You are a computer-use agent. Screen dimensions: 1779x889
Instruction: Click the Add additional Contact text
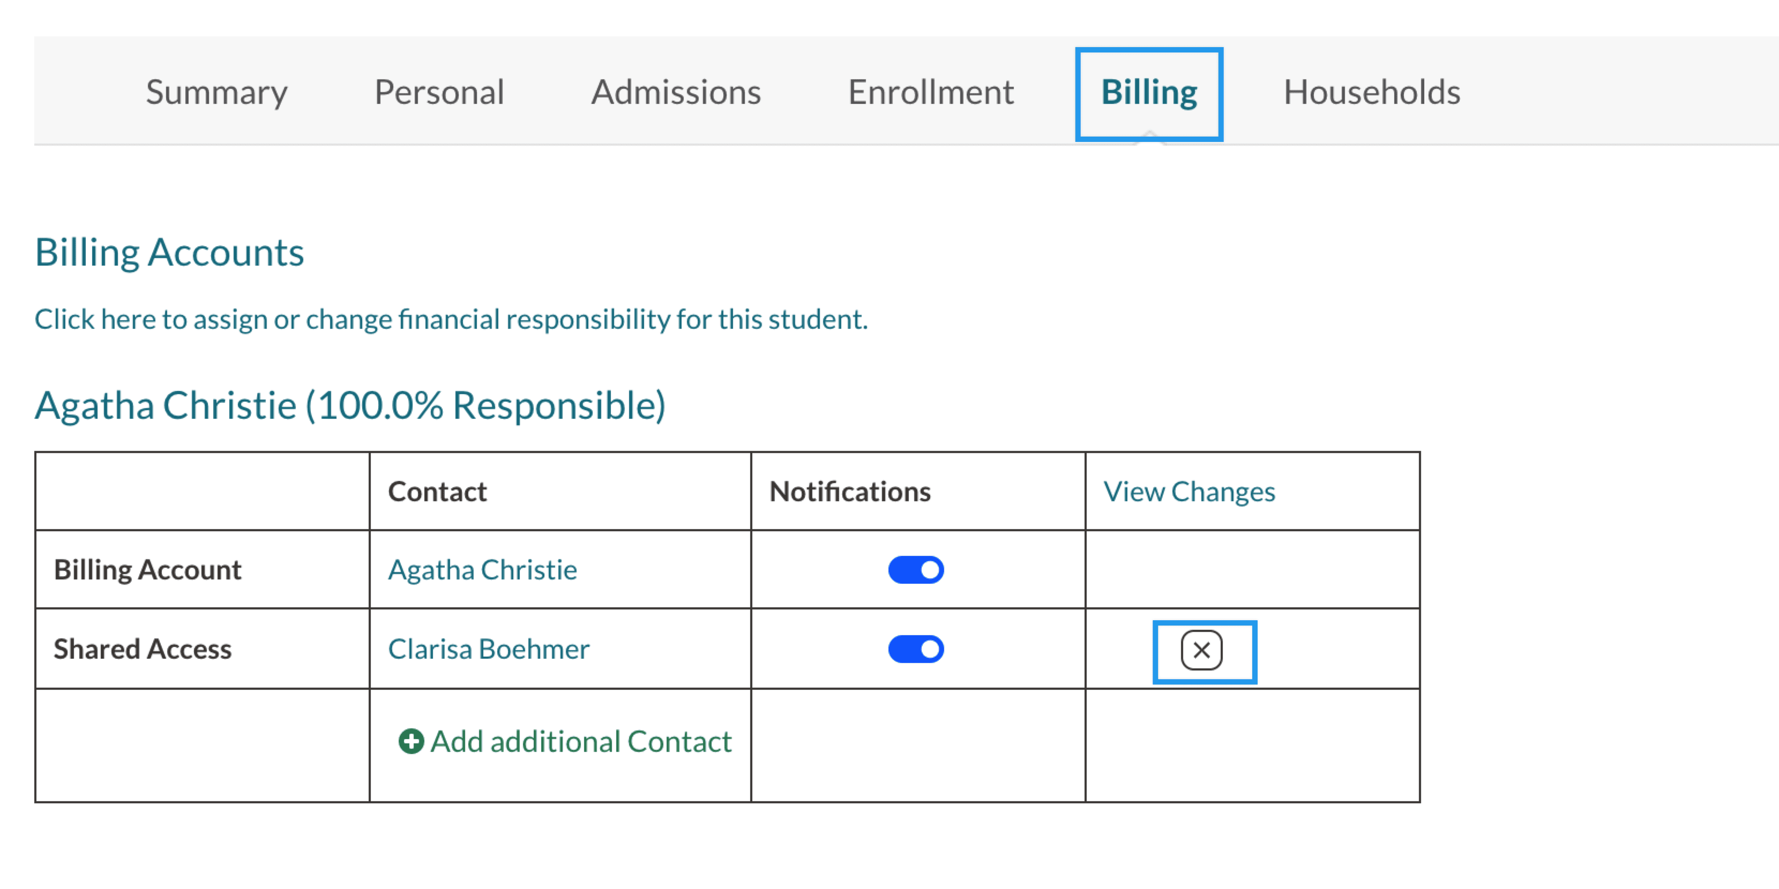pyautogui.click(x=581, y=742)
